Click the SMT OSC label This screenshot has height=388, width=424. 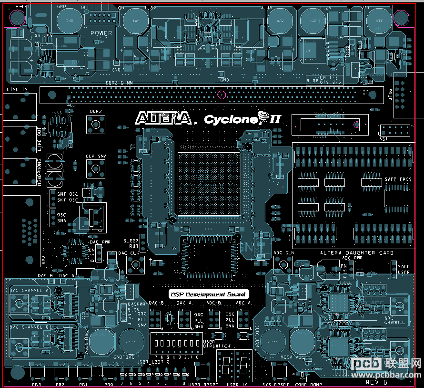click(68, 194)
